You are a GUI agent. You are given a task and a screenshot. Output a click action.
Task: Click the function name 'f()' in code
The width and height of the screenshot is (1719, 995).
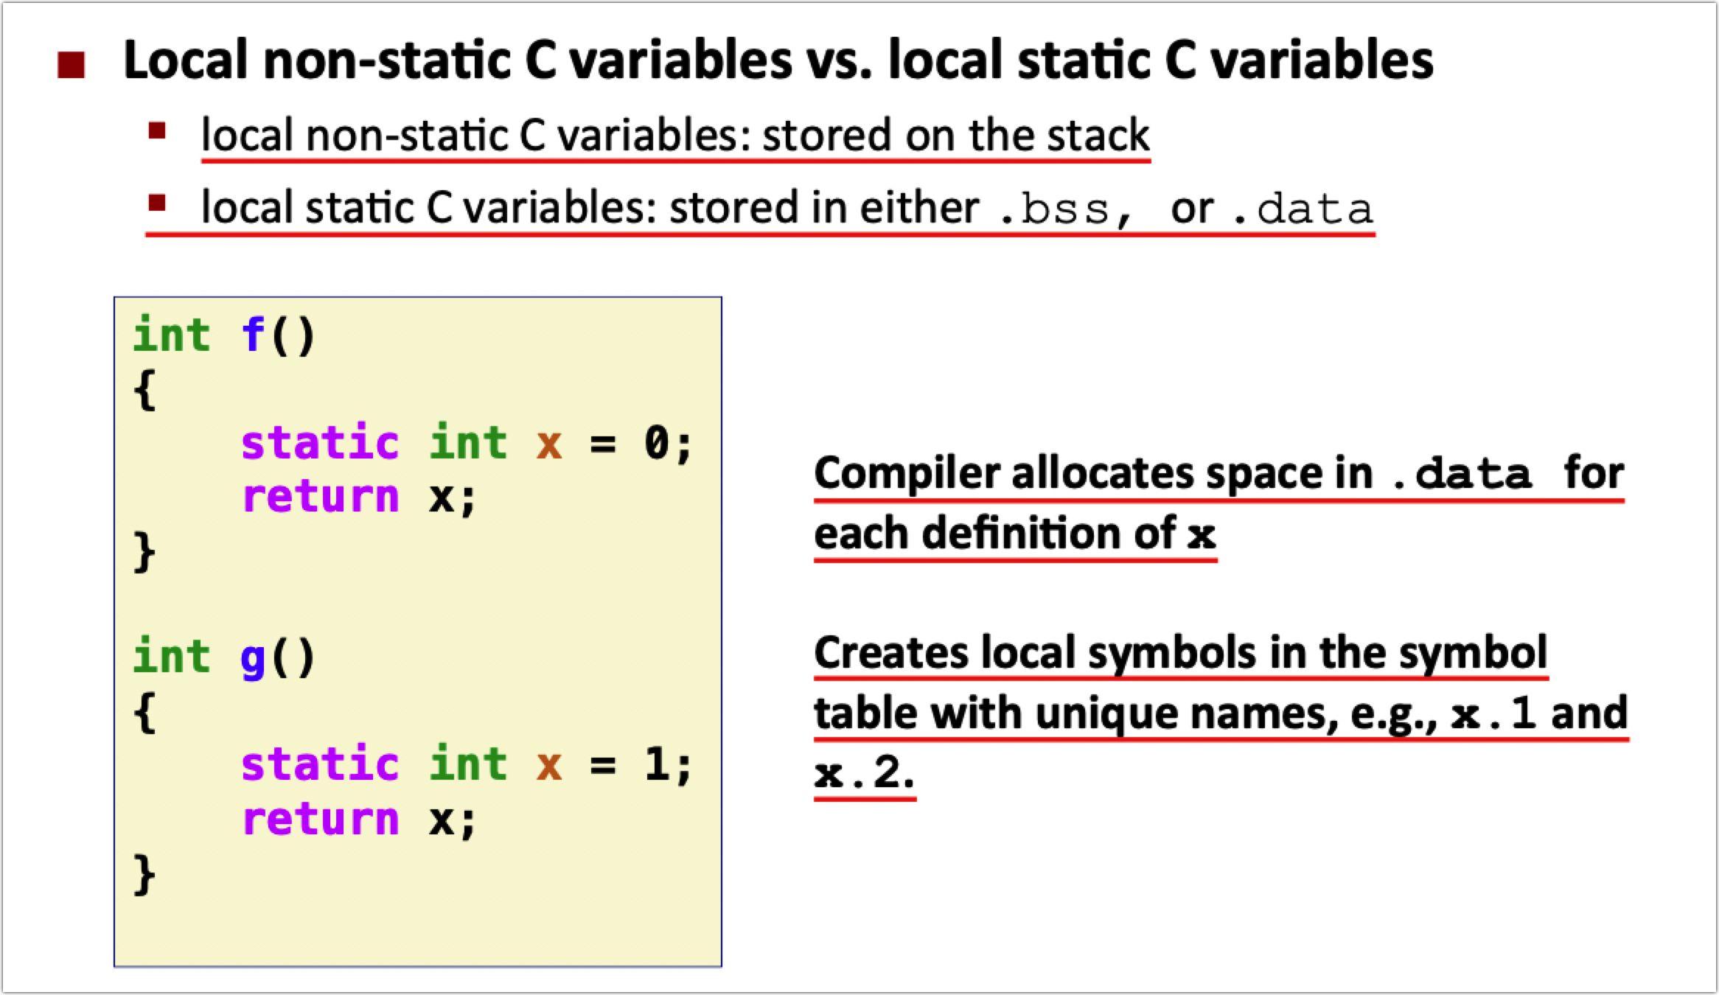tap(278, 335)
